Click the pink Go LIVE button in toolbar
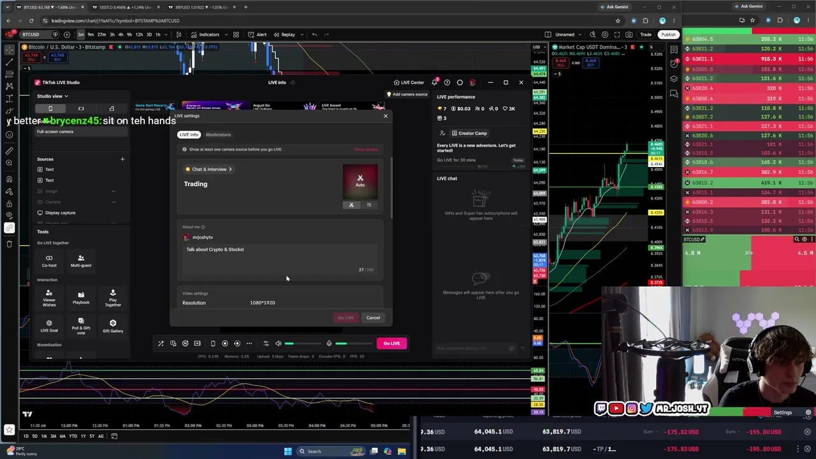The width and height of the screenshot is (816, 459). point(391,344)
